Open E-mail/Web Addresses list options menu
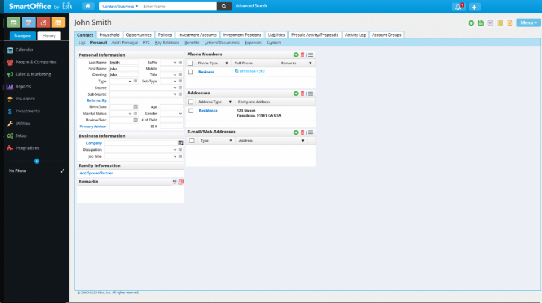 point(310,132)
